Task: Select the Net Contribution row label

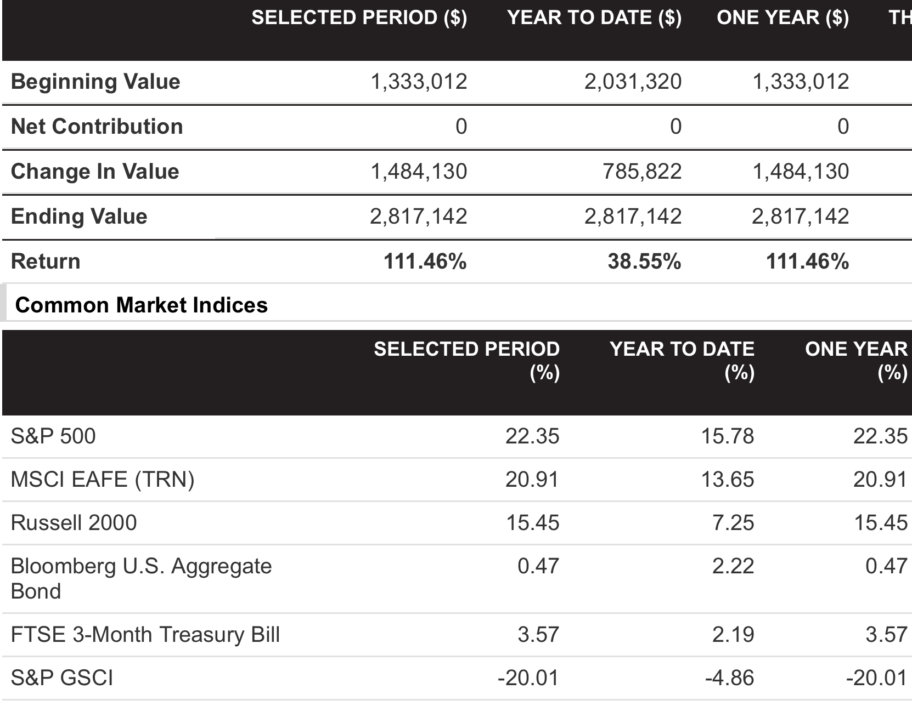Action: tap(97, 127)
